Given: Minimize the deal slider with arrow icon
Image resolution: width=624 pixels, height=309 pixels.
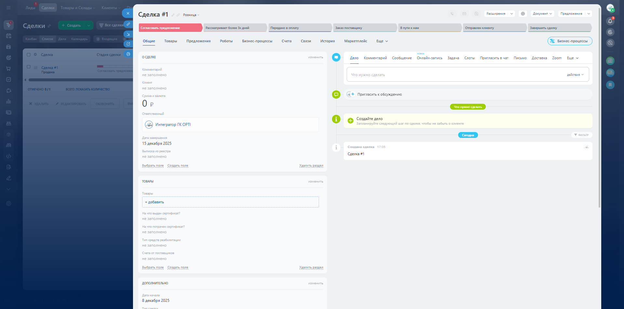Looking at the screenshot, I should (128, 34).
